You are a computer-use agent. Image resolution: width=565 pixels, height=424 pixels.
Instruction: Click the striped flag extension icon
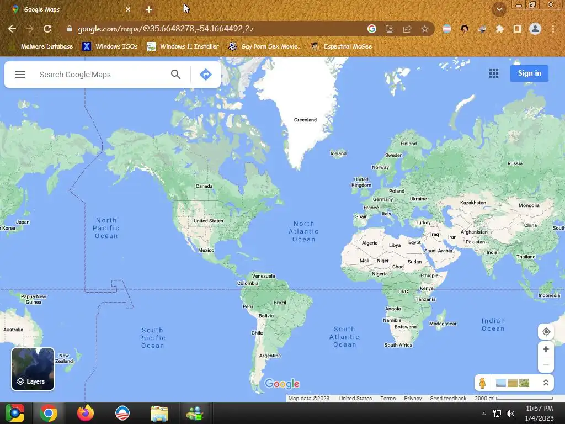coord(447,29)
